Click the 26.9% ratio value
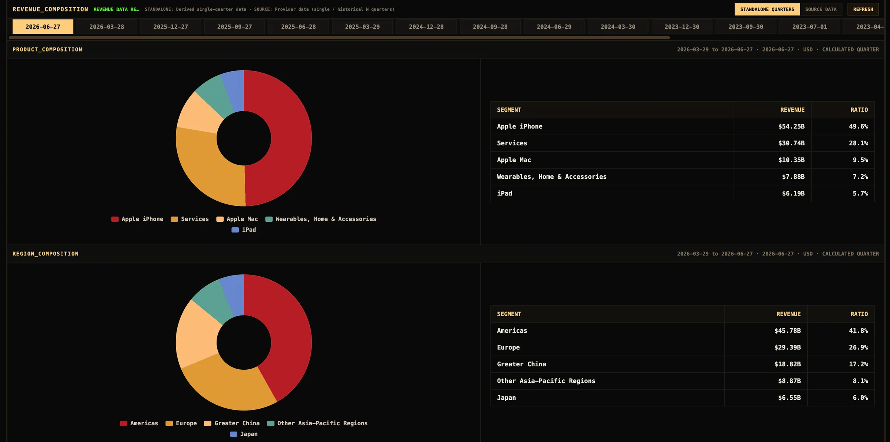 click(858, 347)
